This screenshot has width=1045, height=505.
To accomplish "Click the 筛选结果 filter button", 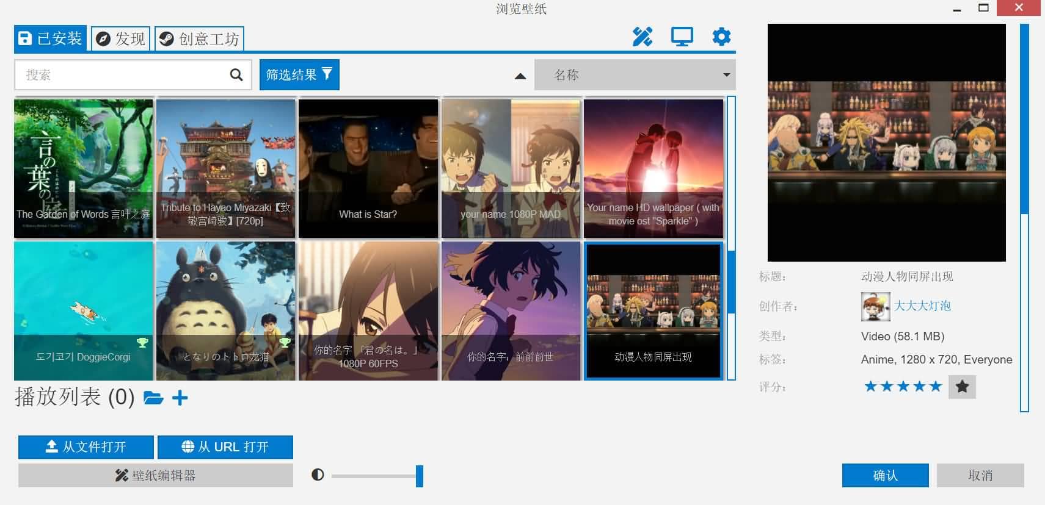I will [299, 75].
